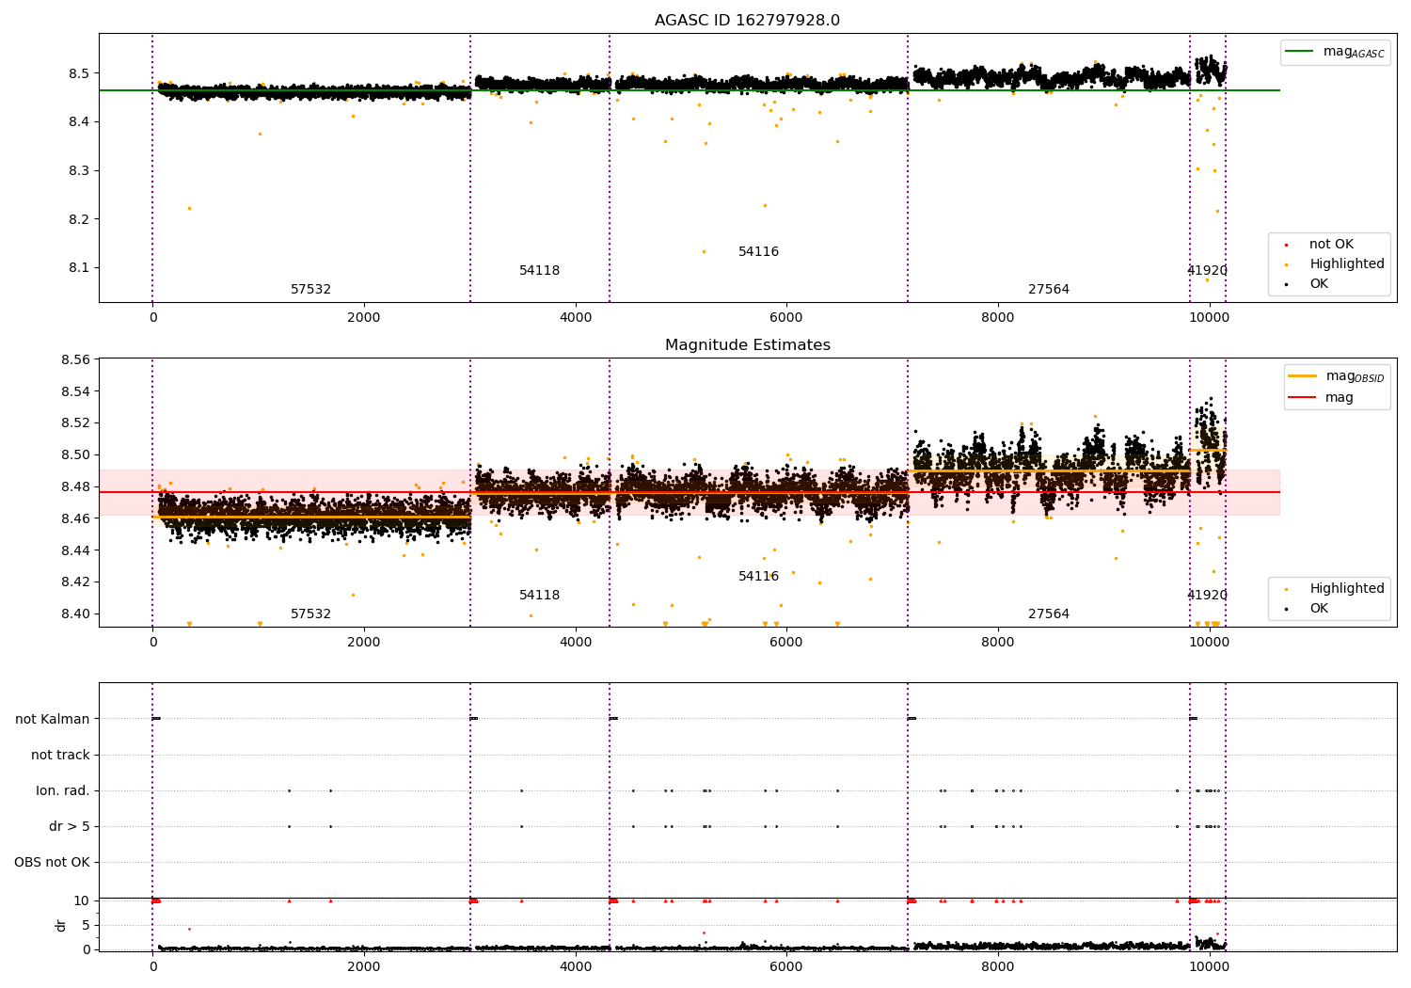Click the 'dr > 5' axis label

(x=70, y=827)
